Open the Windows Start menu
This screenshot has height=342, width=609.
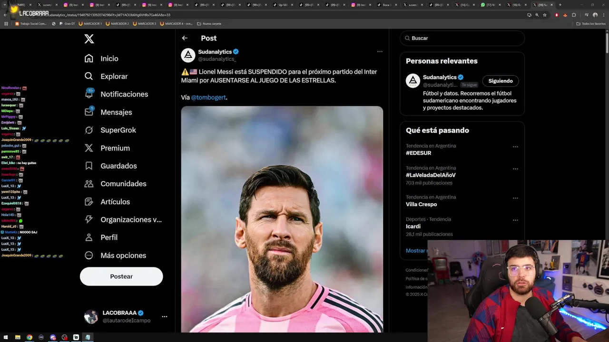6,337
